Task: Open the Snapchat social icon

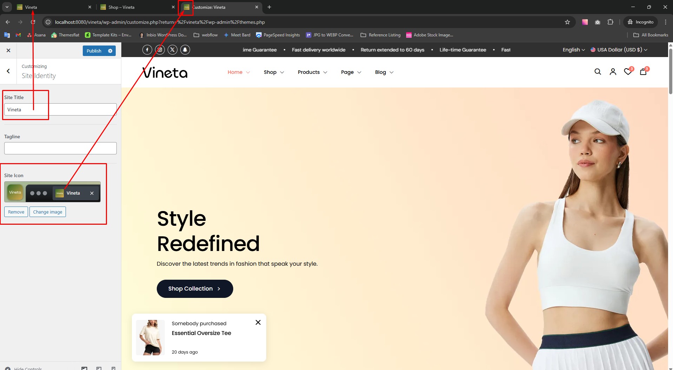Action: [185, 50]
